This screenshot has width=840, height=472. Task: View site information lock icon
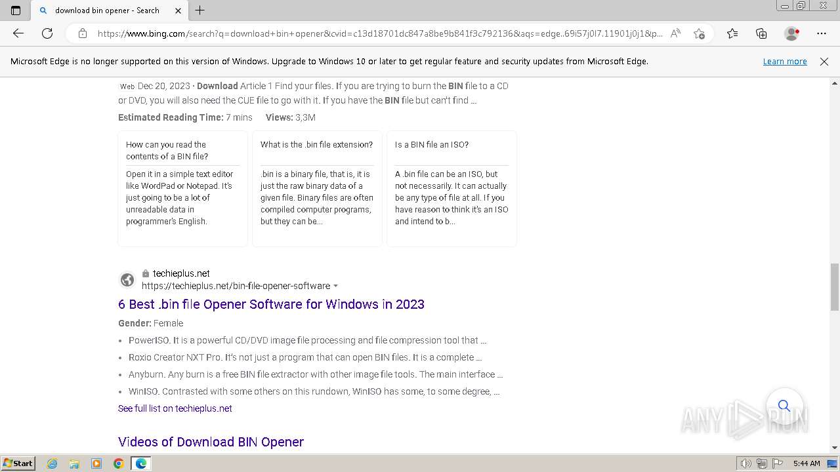pos(83,33)
